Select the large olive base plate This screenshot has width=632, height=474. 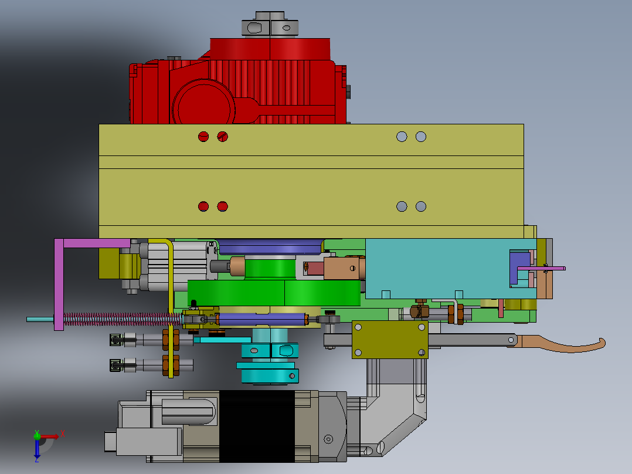(x=311, y=181)
